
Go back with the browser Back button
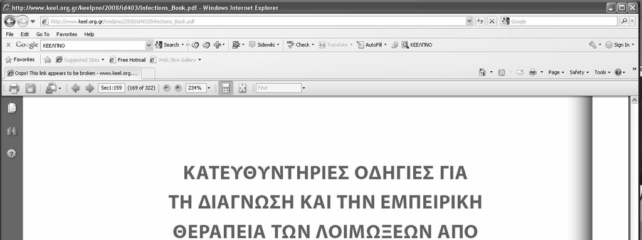(10, 21)
